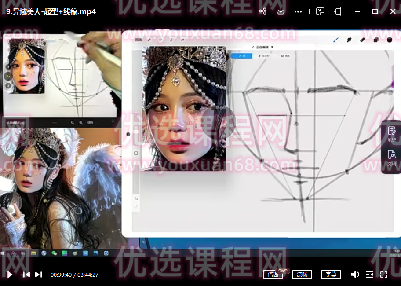Toggle fullscreen mode in the player controls
This screenshot has width=401, height=286.
[x=384, y=274]
